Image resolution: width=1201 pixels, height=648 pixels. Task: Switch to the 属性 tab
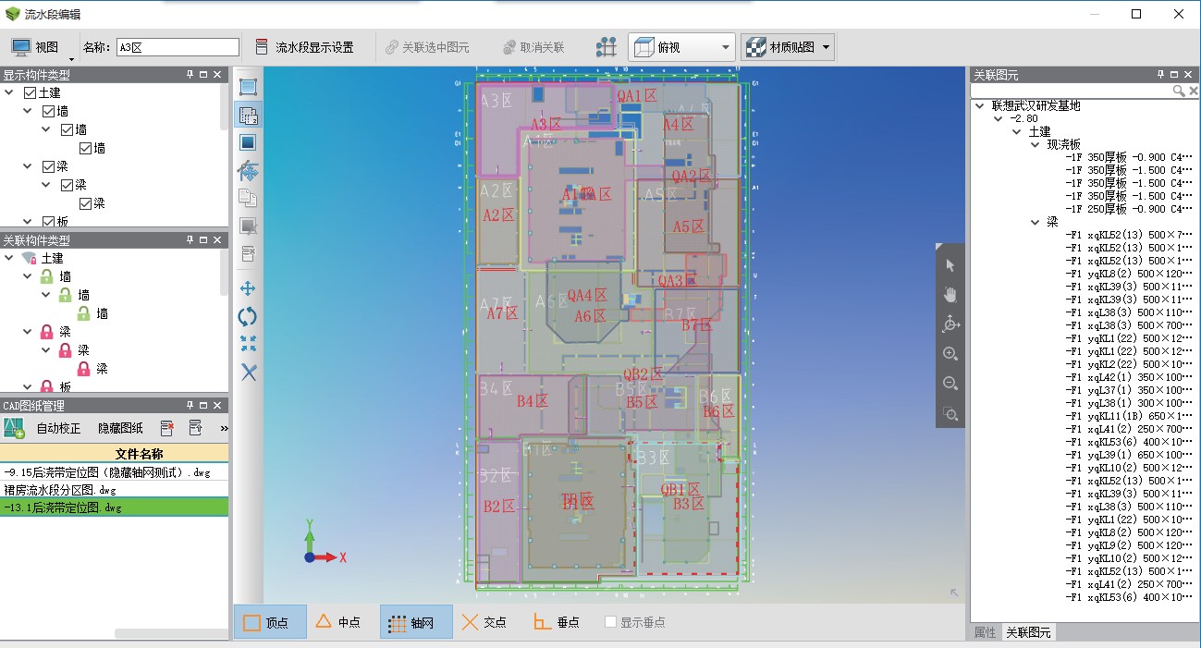pos(986,632)
